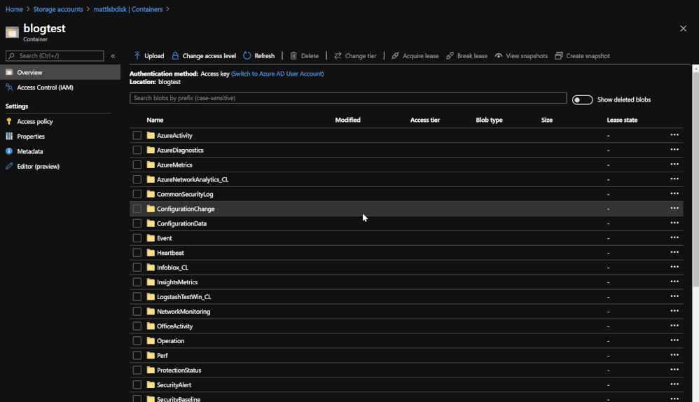Focus the Search blobs by prefix field

[x=348, y=98]
